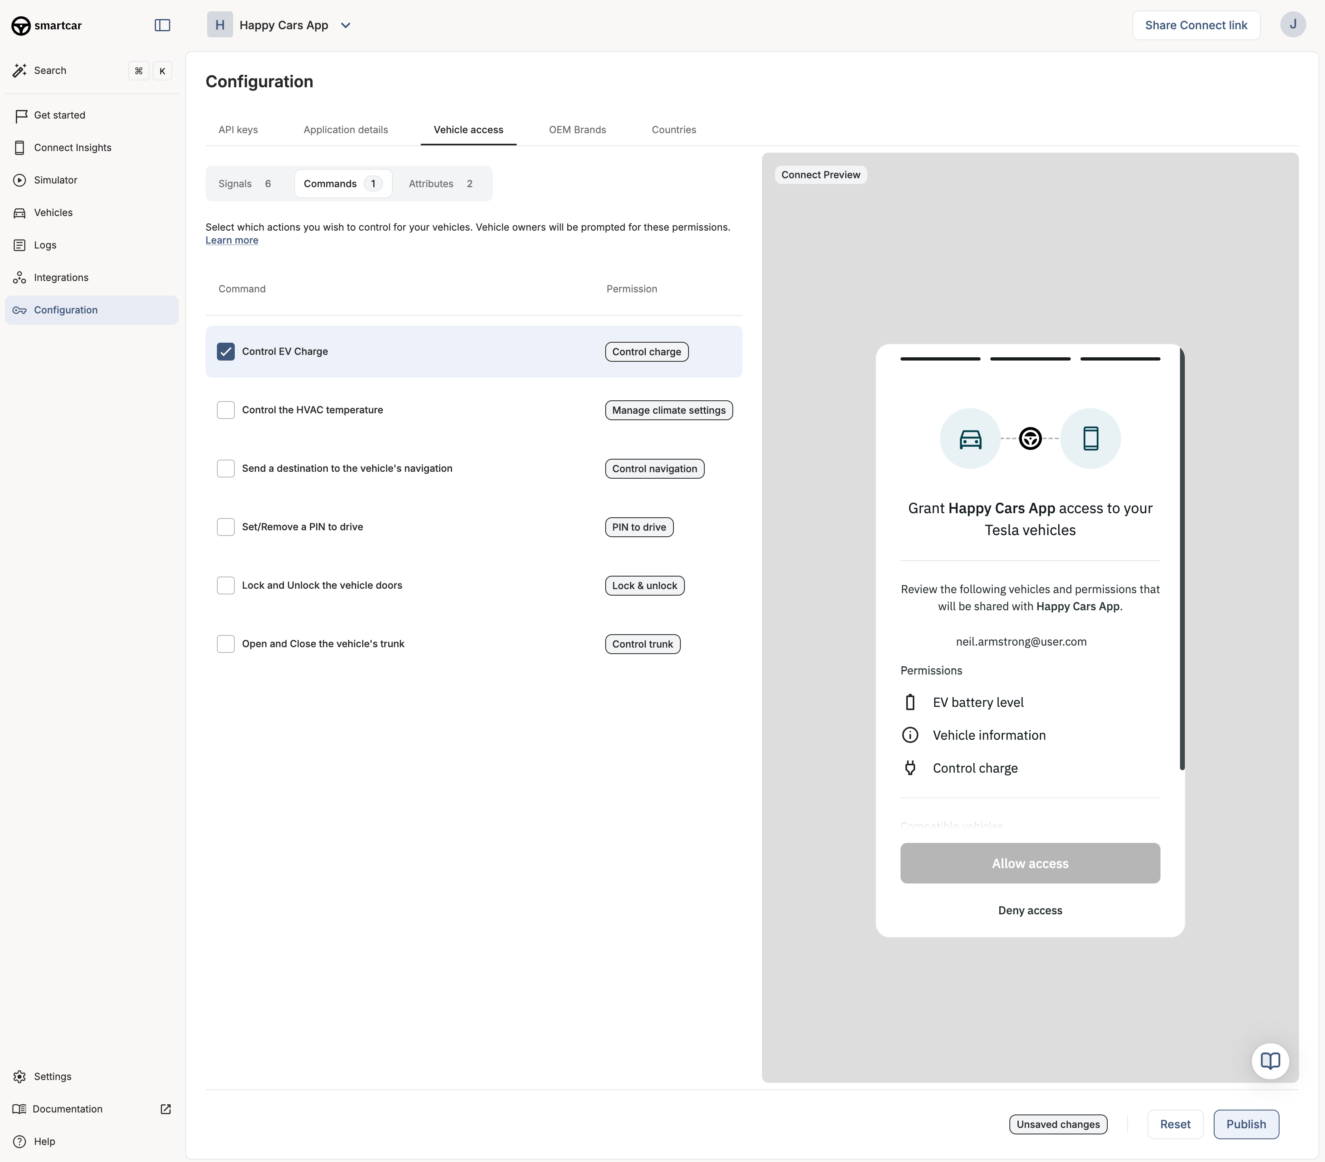The width and height of the screenshot is (1325, 1162).
Task: Check Open and Close the vehicle's trunk
Action: 225,644
